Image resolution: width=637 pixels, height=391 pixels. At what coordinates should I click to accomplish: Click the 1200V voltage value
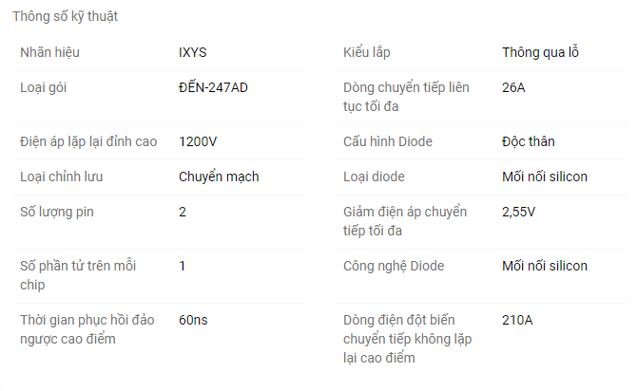[x=198, y=141]
